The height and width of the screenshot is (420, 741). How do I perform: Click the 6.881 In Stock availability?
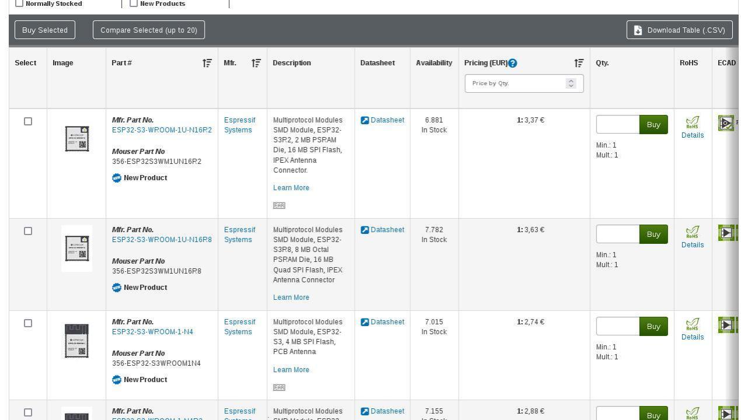[434, 125]
